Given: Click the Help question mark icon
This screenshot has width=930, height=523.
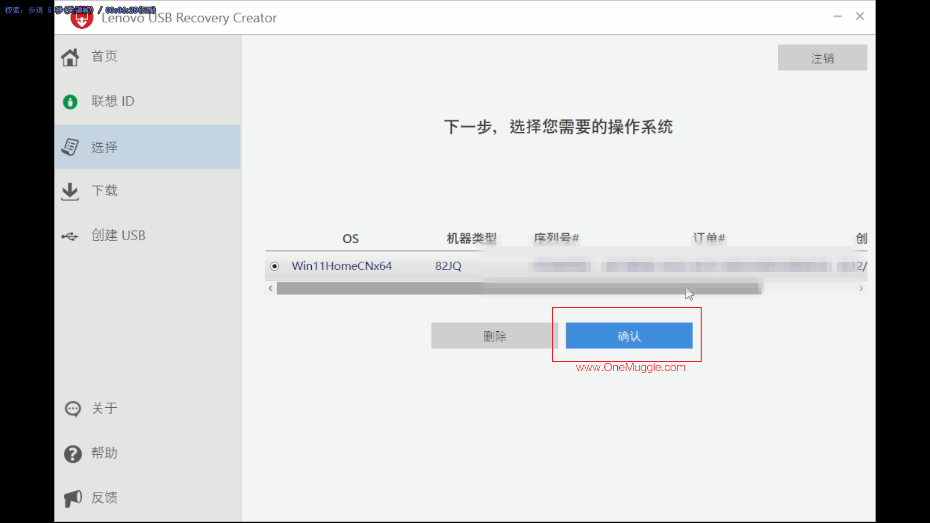Looking at the screenshot, I should tap(73, 454).
